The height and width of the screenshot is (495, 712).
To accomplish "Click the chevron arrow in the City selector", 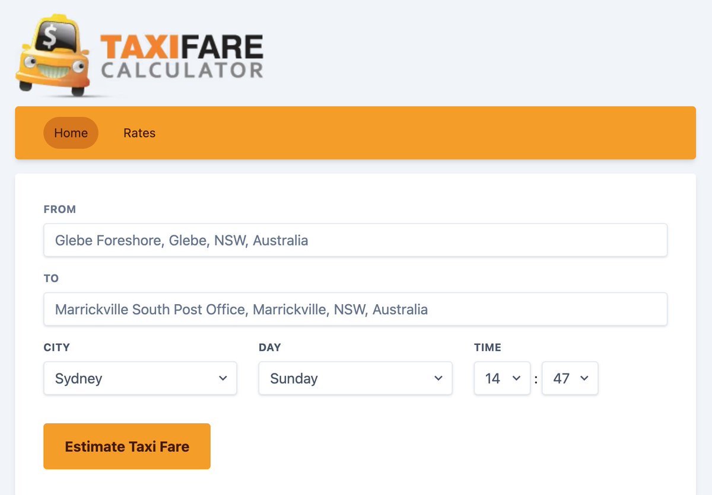I will click(223, 378).
